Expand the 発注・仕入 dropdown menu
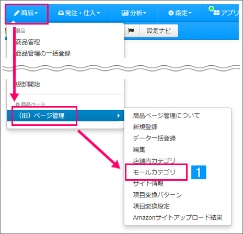Screen dimensions: 243x234 point(79,13)
